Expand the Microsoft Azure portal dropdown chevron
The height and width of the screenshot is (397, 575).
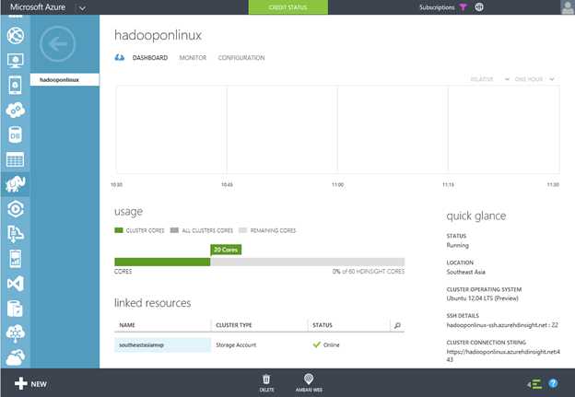click(x=83, y=7)
